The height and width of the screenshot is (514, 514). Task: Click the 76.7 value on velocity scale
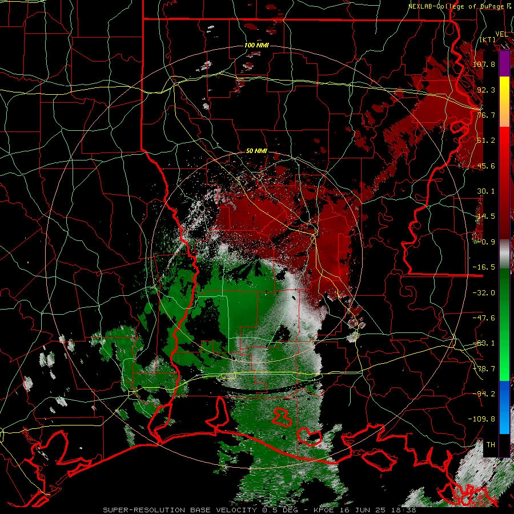[486, 115]
